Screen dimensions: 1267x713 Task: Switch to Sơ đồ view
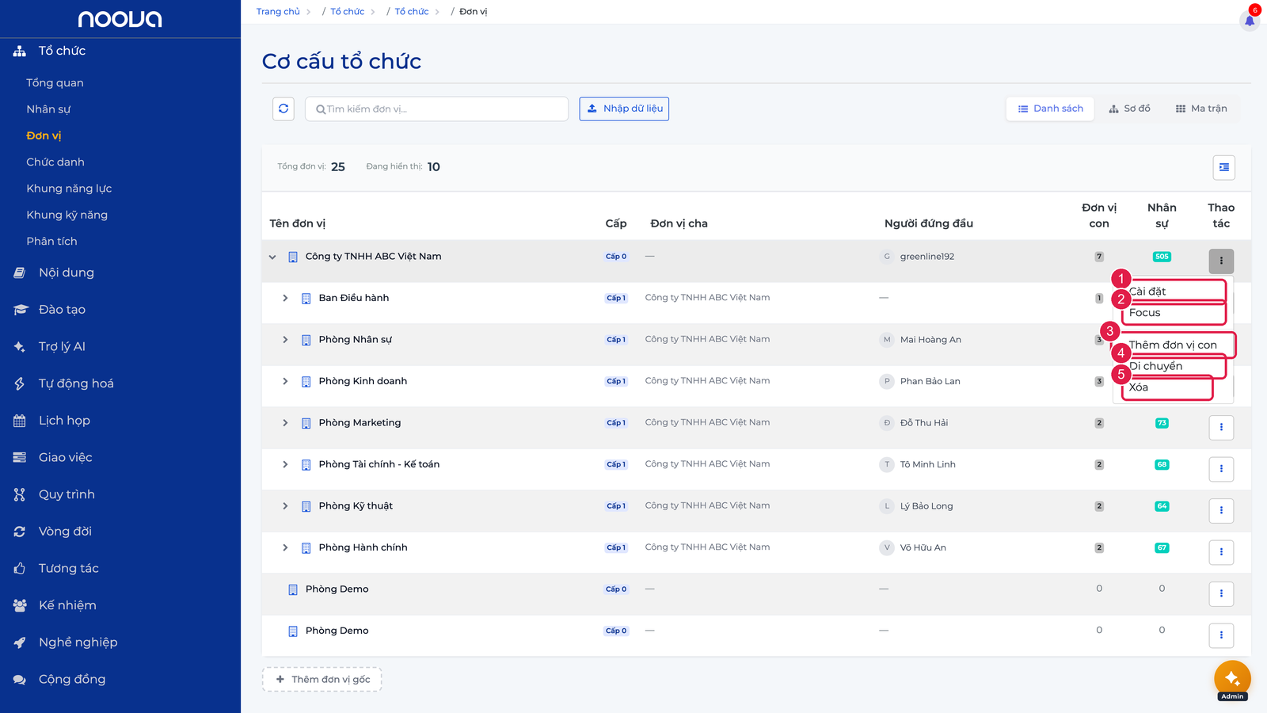(x=1129, y=109)
